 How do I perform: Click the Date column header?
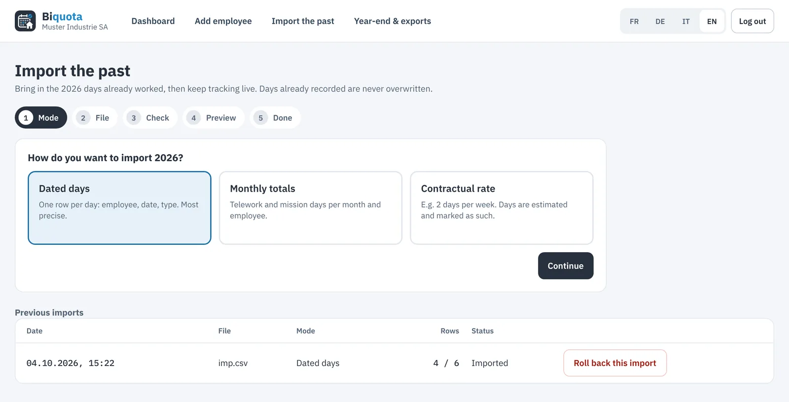coord(35,331)
